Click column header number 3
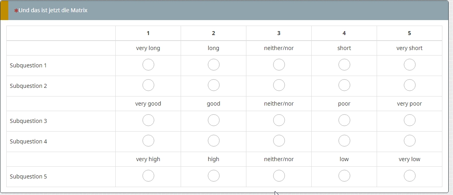This screenshot has width=453, height=195. [x=279, y=33]
